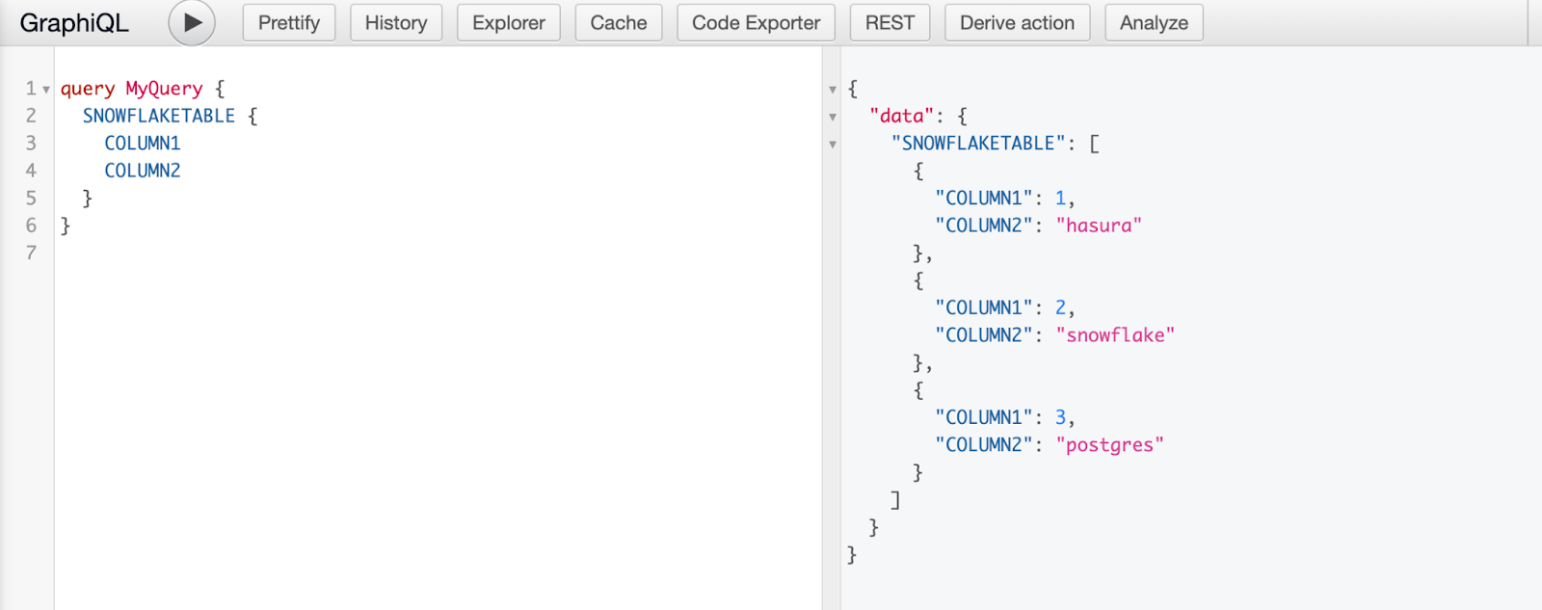Click the "snowflake" value in results
1542x610 pixels.
(x=1115, y=335)
